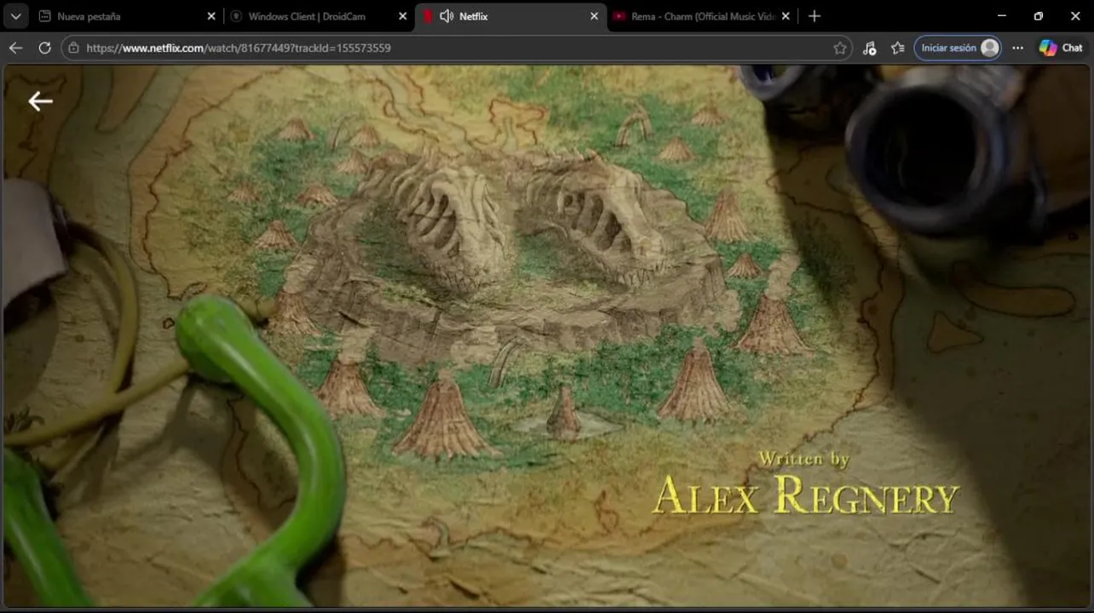Open Copilot Chat

tap(1061, 48)
